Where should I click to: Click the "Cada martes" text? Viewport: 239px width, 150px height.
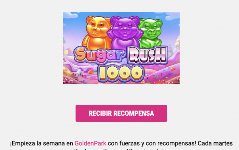tap(215, 143)
